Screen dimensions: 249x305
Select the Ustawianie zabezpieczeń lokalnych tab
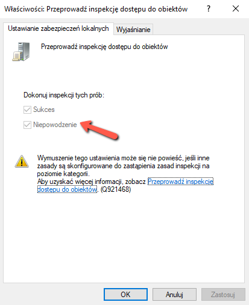tap(58, 28)
